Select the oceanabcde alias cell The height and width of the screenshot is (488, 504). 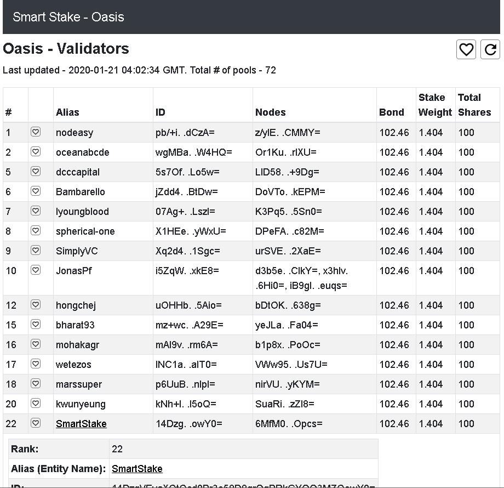click(103, 152)
